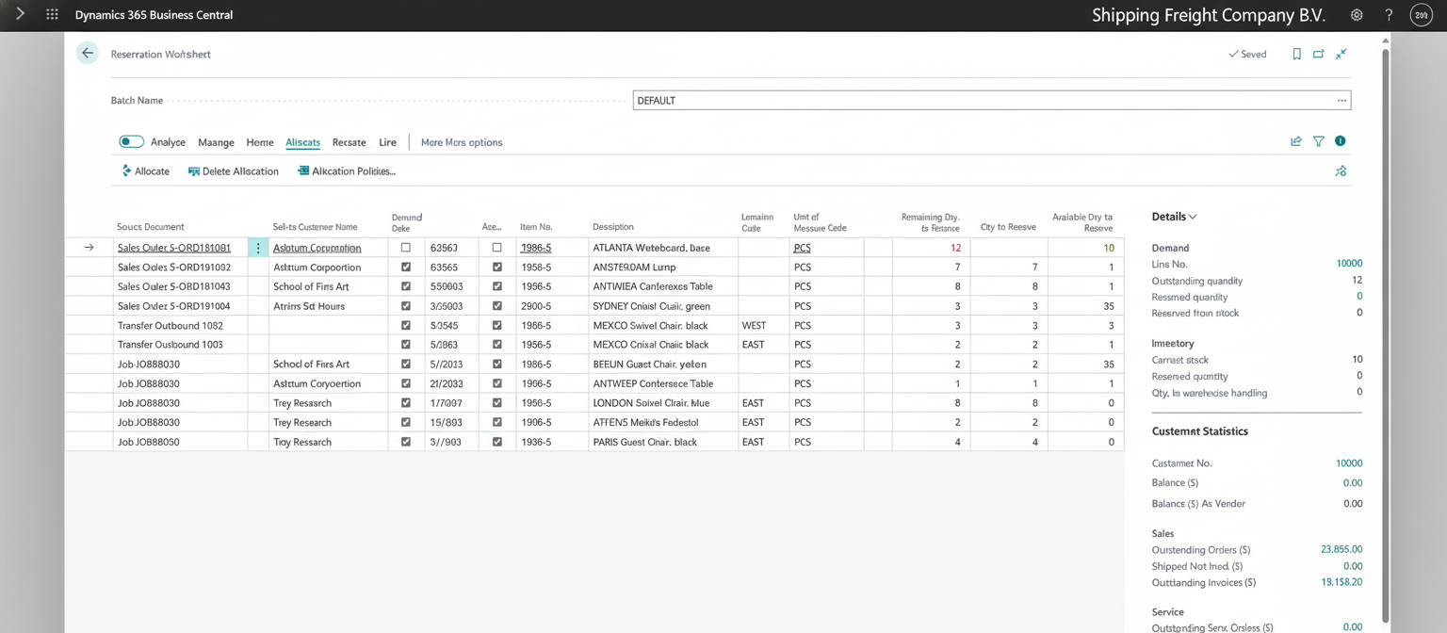Toggle the Analyze mode switch
The width and height of the screenshot is (1447, 633).
pos(131,142)
